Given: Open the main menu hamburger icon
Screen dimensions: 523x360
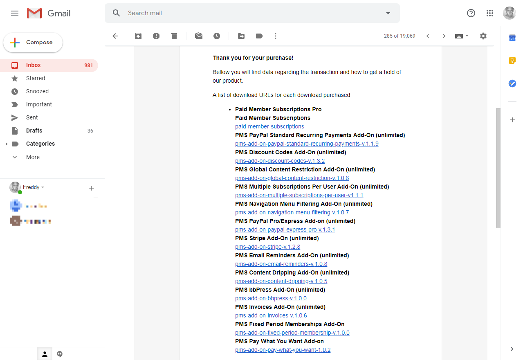Looking at the screenshot, I should [x=15, y=13].
